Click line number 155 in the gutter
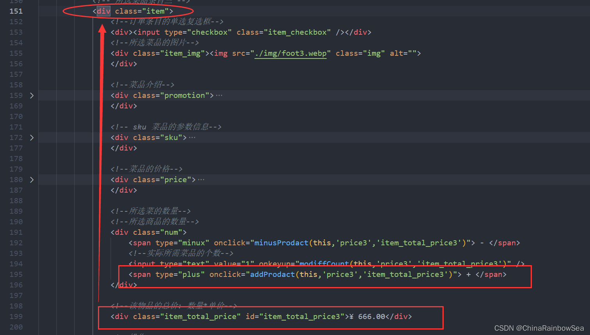 [x=16, y=53]
